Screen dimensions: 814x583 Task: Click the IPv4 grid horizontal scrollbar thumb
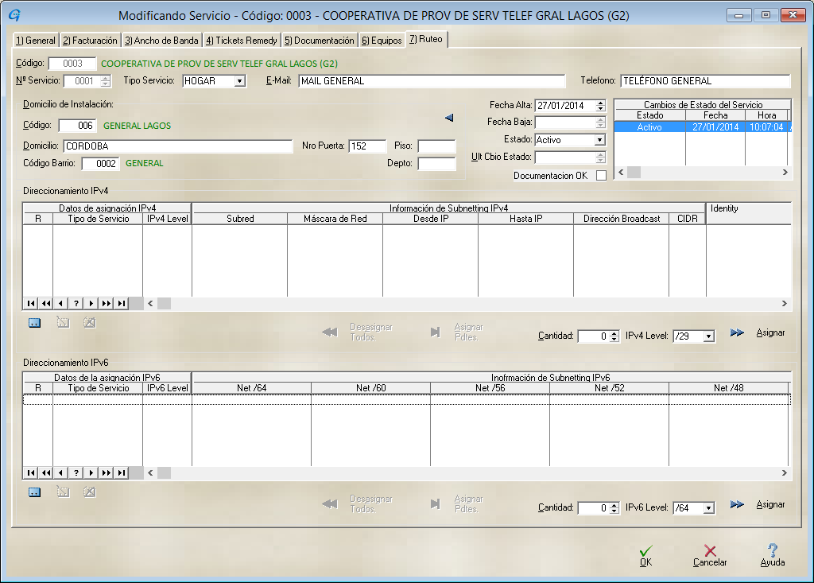tap(164, 304)
